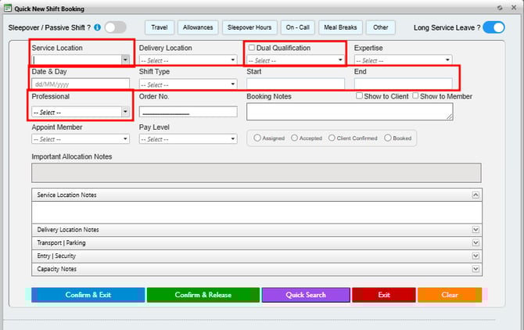524x330 pixels.
Task: Click the Sleepover/Passive Shift info icon
Action: (x=97, y=27)
